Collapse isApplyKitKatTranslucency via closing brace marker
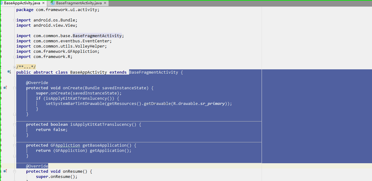372x181 pixels. tap(14, 135)
